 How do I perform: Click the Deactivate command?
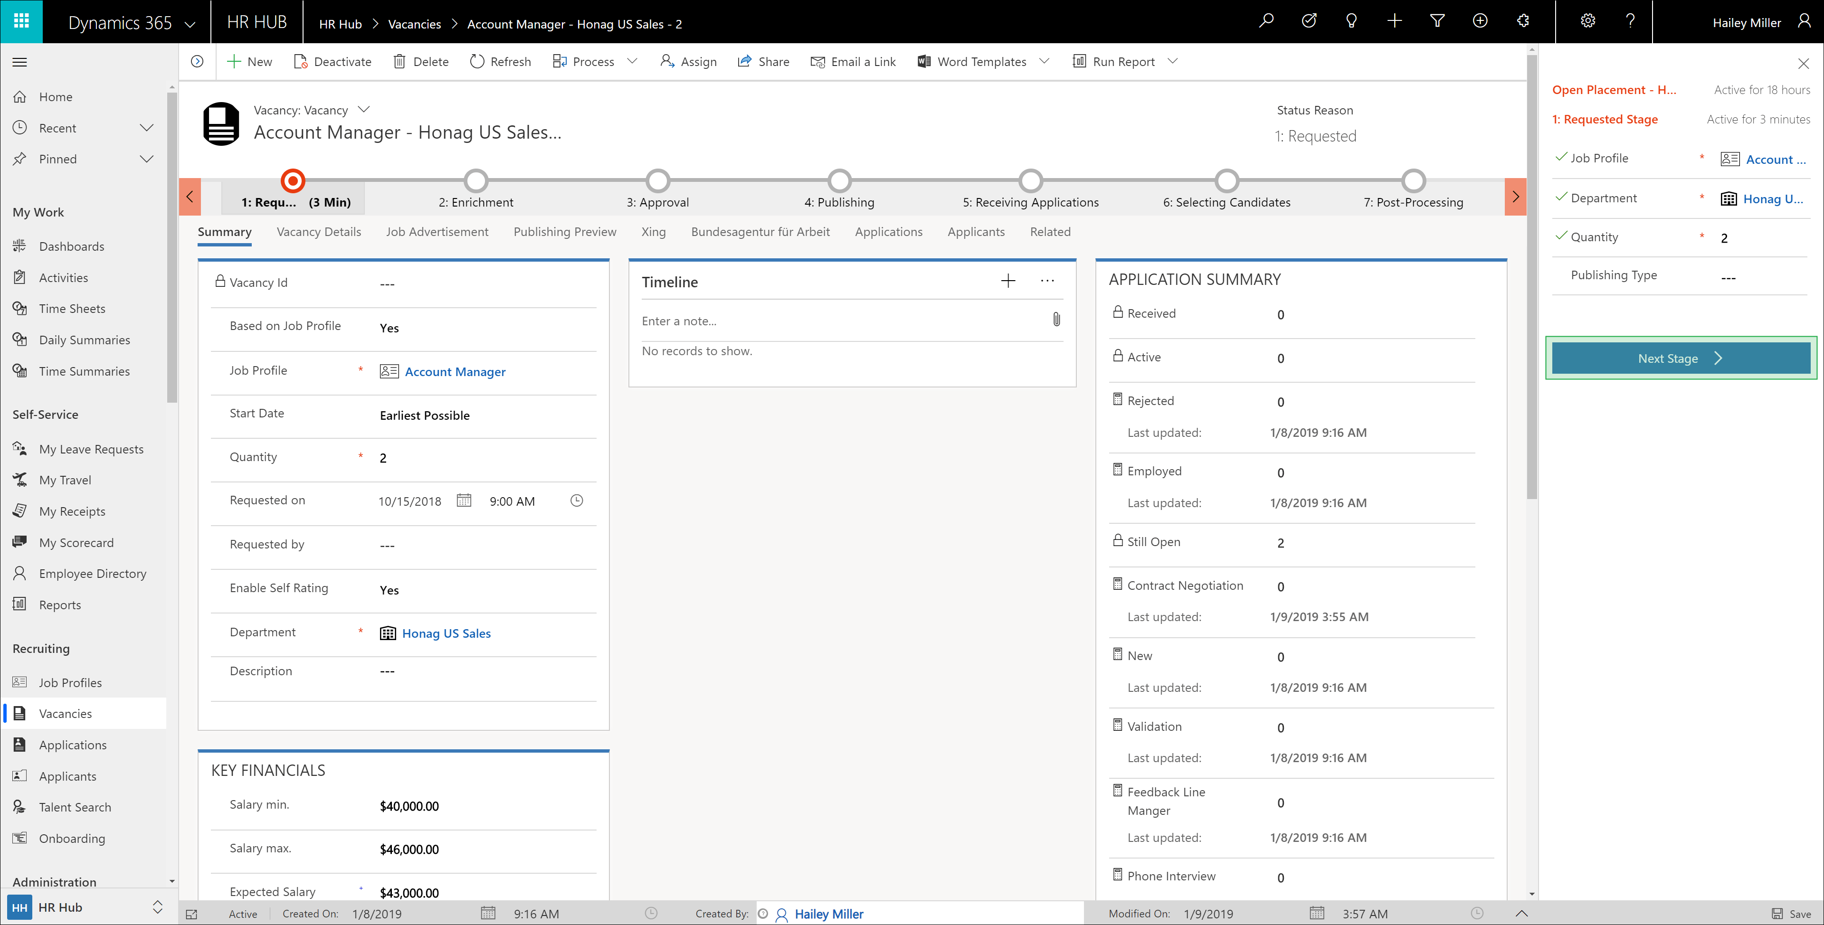coord(332,62)
